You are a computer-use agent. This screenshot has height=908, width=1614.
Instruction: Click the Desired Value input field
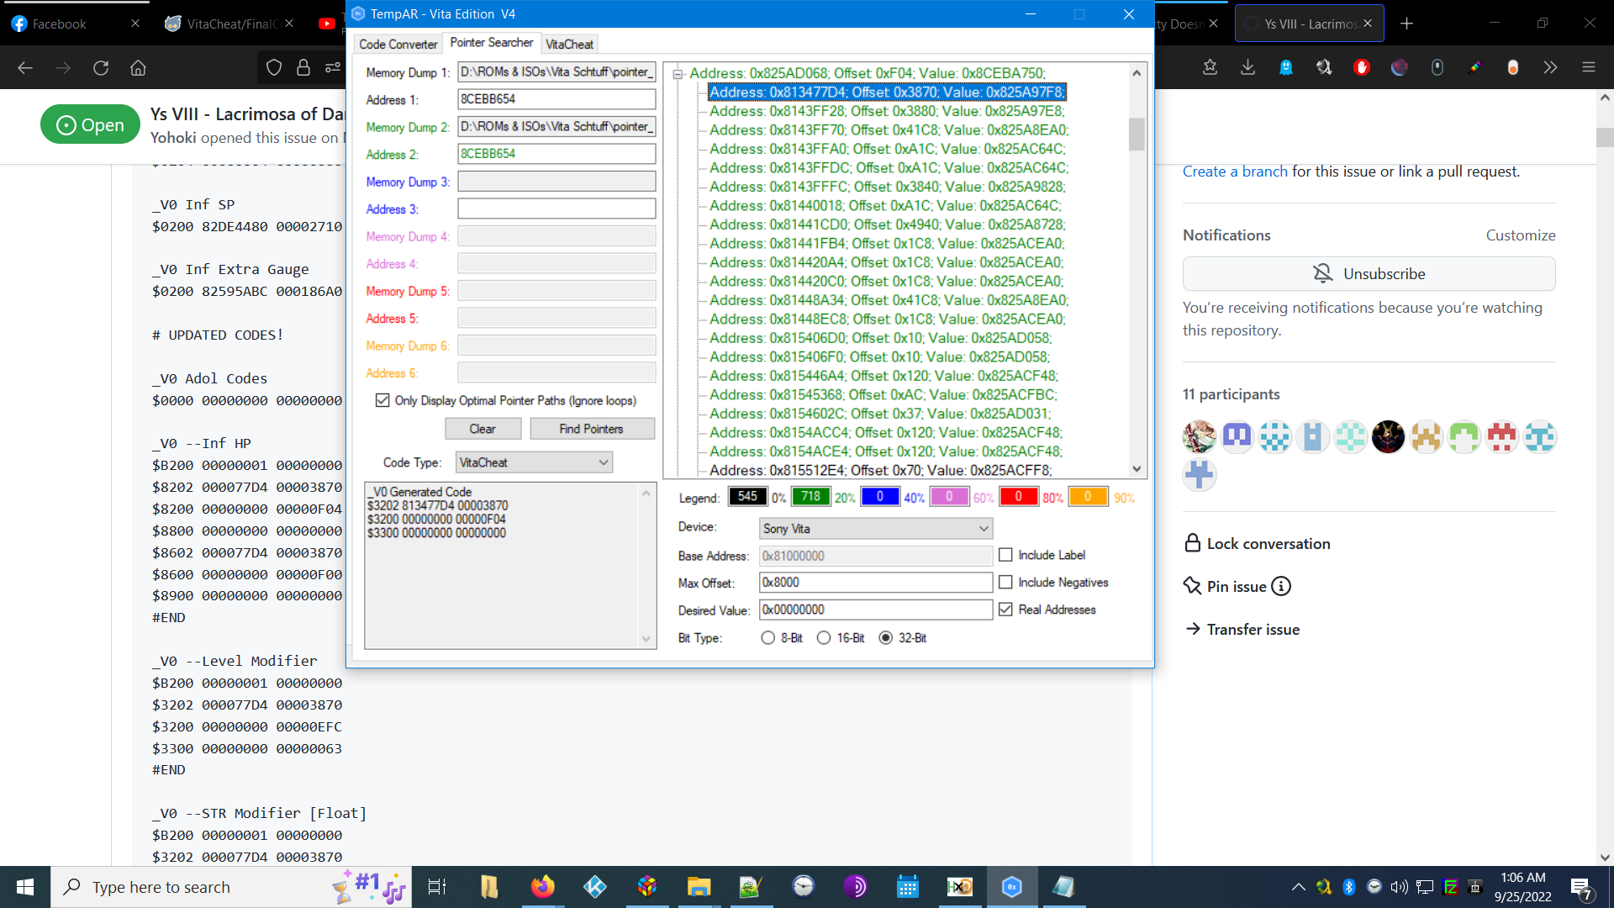[876, 610]
